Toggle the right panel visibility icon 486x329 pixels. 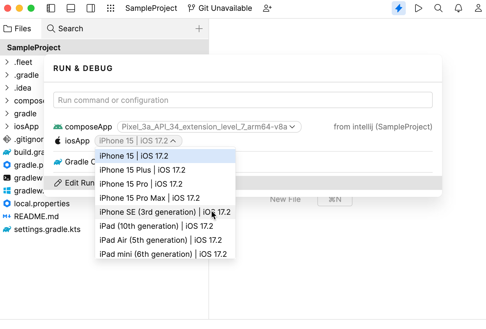91,8
